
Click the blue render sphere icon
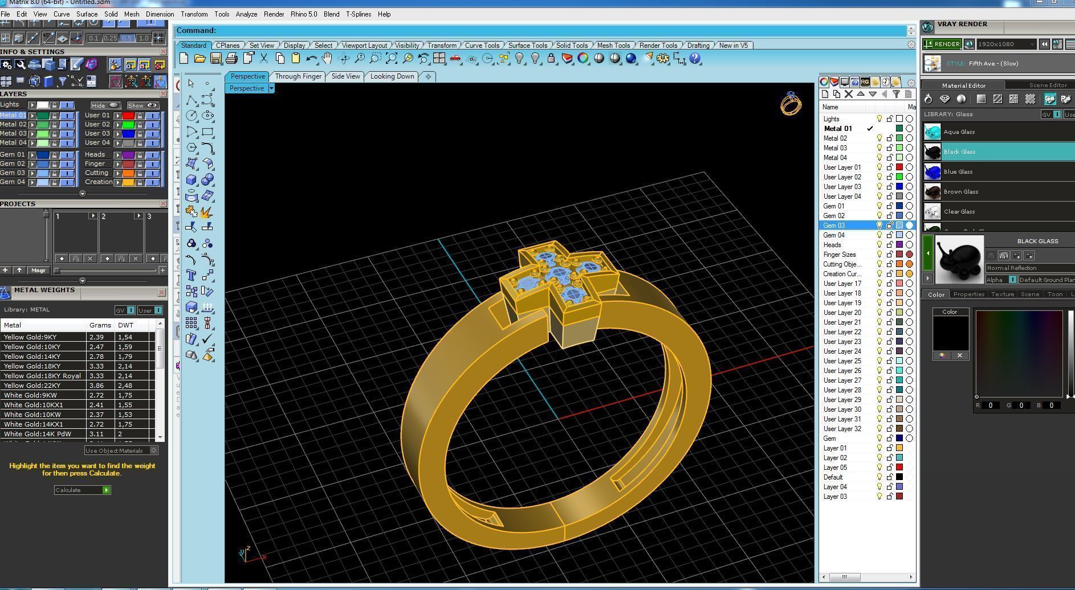click(631, 58)
